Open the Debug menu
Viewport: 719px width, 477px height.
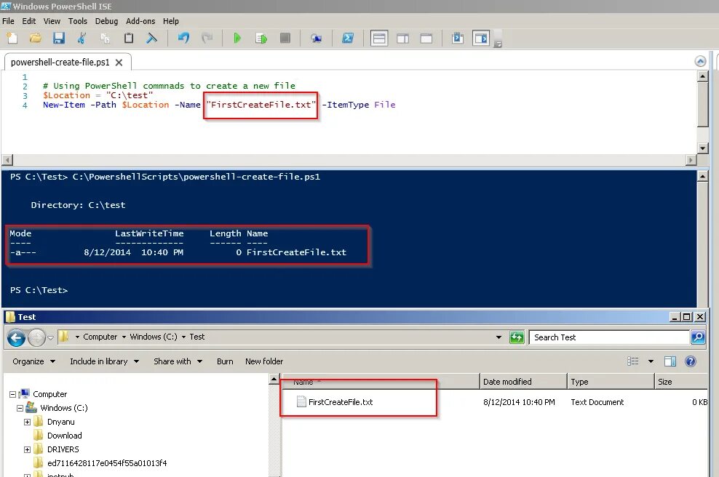[x=106, y=21]
